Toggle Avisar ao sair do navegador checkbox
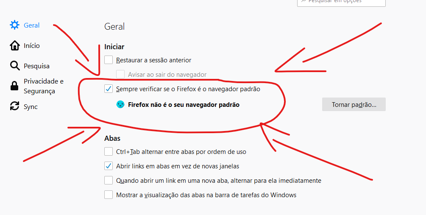This screenshot has width=426, height=215. click(120, 74)
